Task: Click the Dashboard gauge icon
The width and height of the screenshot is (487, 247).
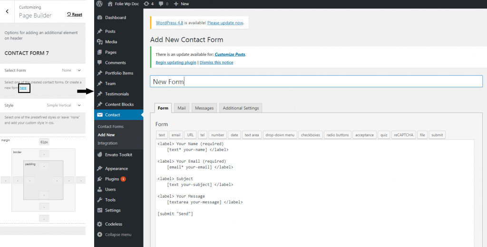Action: point(100,18)
